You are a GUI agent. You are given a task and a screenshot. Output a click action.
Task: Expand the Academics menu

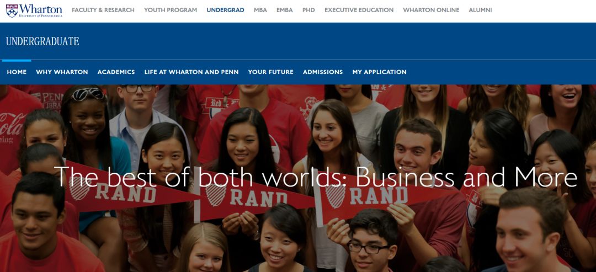[116, 72]
